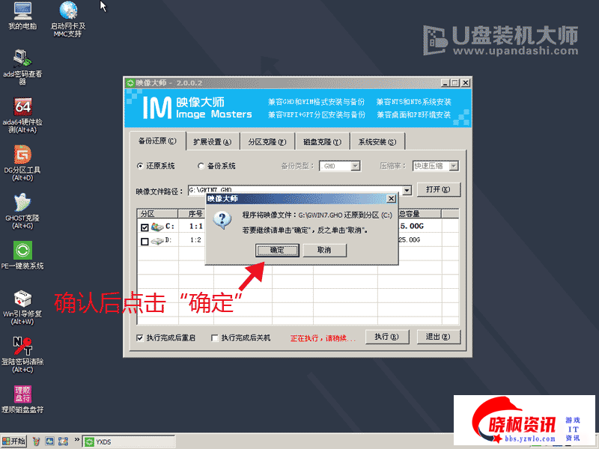Open the GHOST克隆 ghost icon
Viewport: 599px width, 449px height.
coord(22,204)
